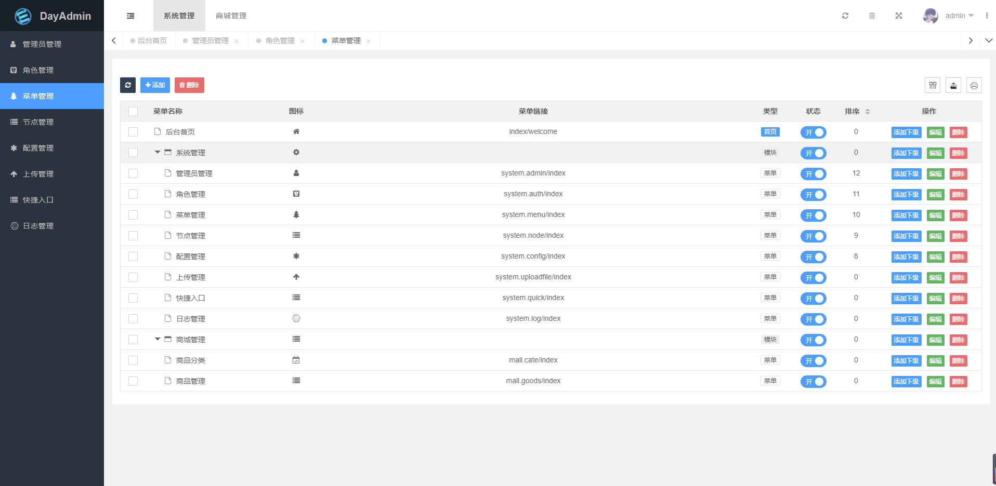Click the top-bar trash clear-cache icon
Image resolution: width=996 pixels, height=486 pixels.
pos(872,16)
